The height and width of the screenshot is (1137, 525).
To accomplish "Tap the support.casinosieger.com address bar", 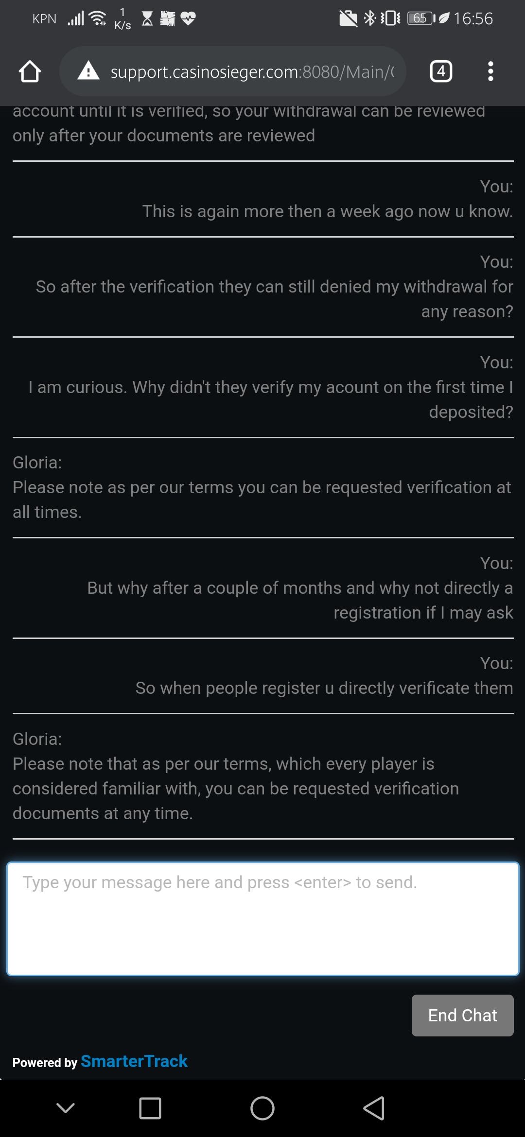I will [x=252, y=72].
